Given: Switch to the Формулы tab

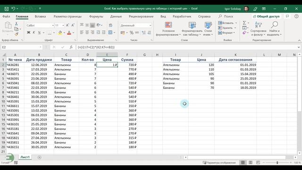Looking at the screenshot, I should coord(96,17).
